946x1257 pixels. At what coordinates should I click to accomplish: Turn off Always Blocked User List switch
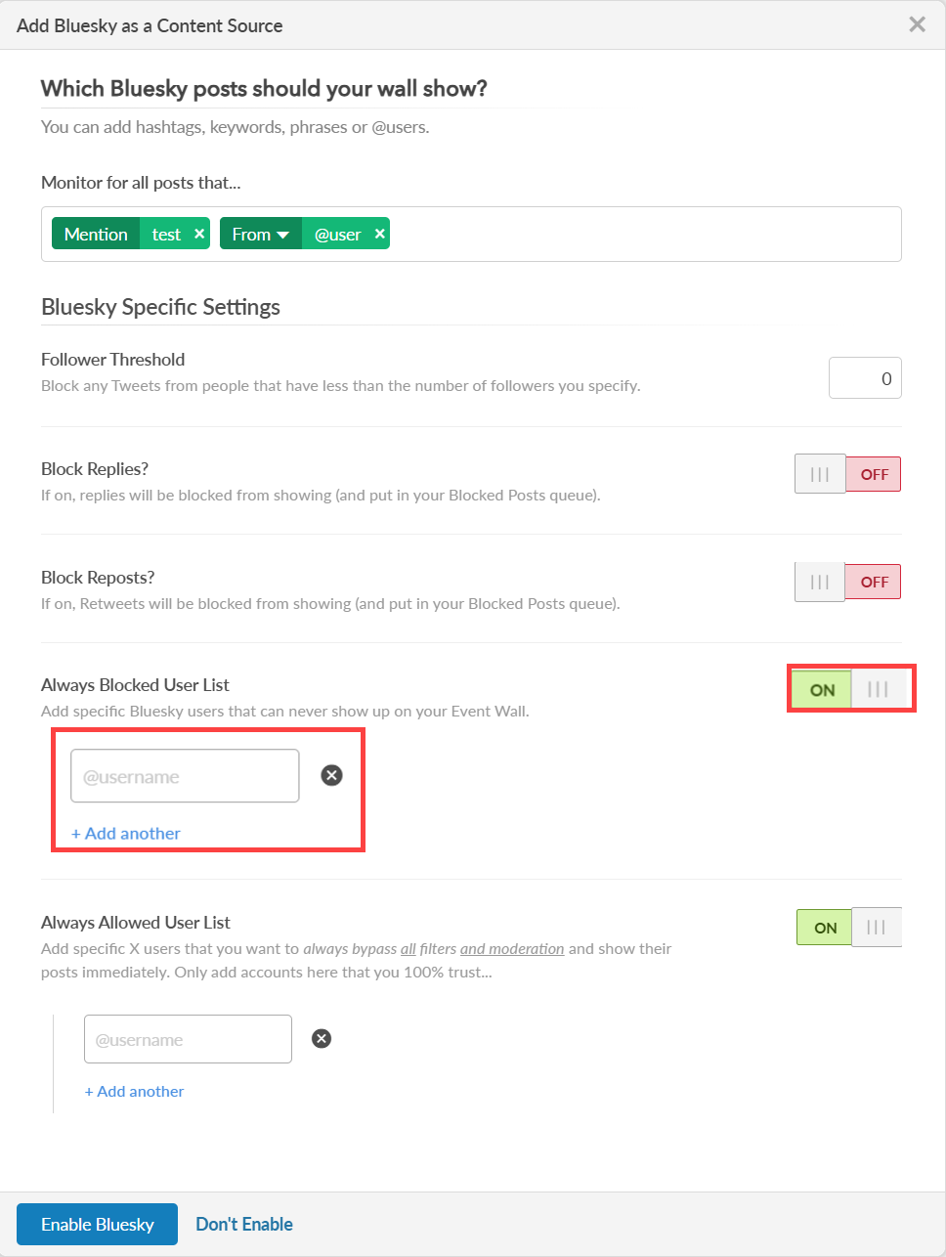coord(850,689)
